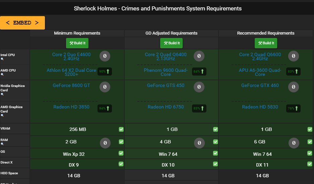Click green checkmark beside DX 10

[215, 164]
